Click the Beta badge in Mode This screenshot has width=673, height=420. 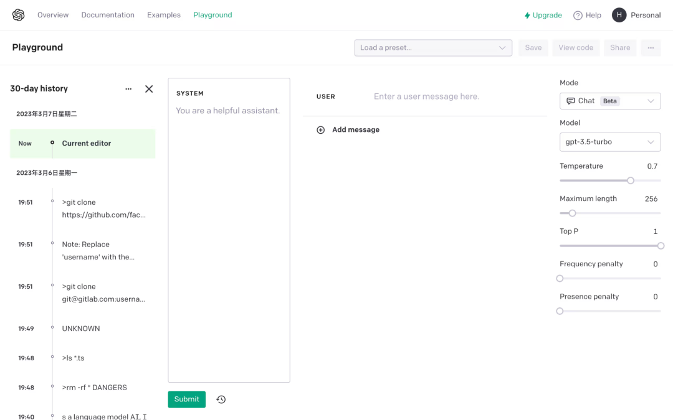click(609, 101)
